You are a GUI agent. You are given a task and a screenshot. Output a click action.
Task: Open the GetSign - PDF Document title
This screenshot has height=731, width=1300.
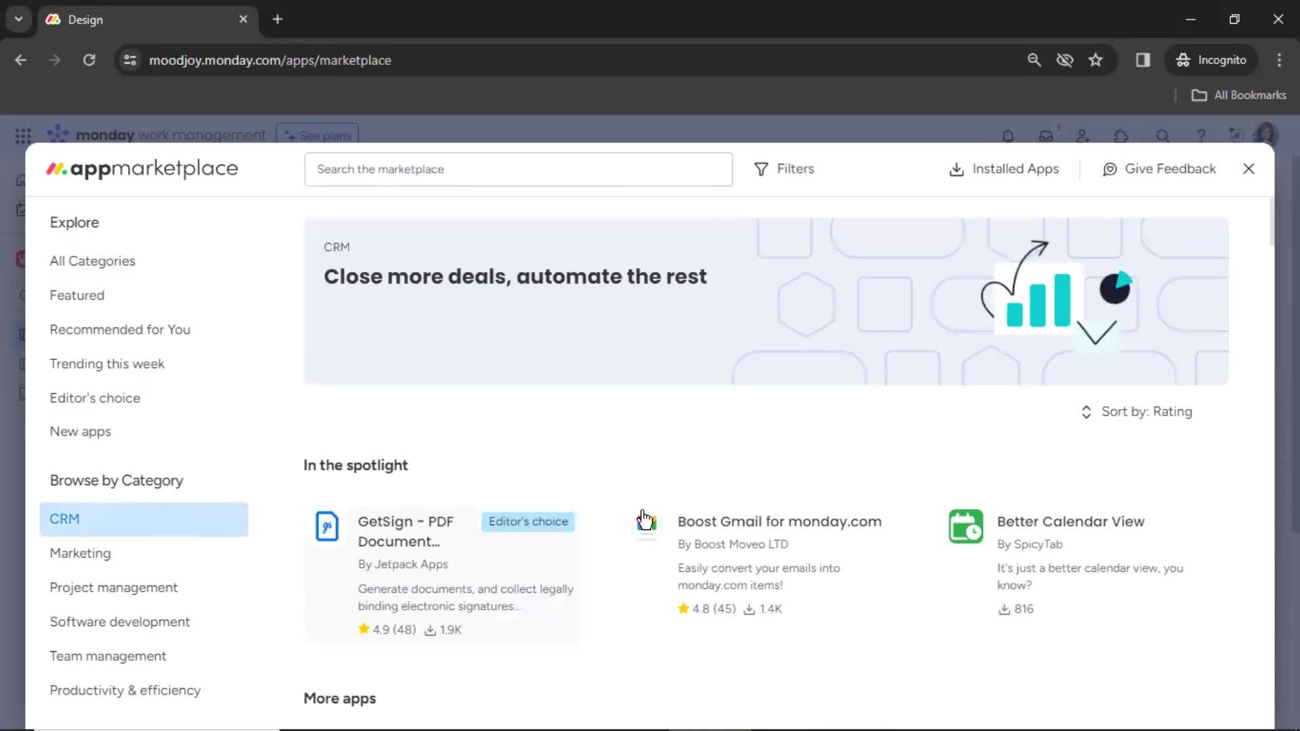[406, 532]
